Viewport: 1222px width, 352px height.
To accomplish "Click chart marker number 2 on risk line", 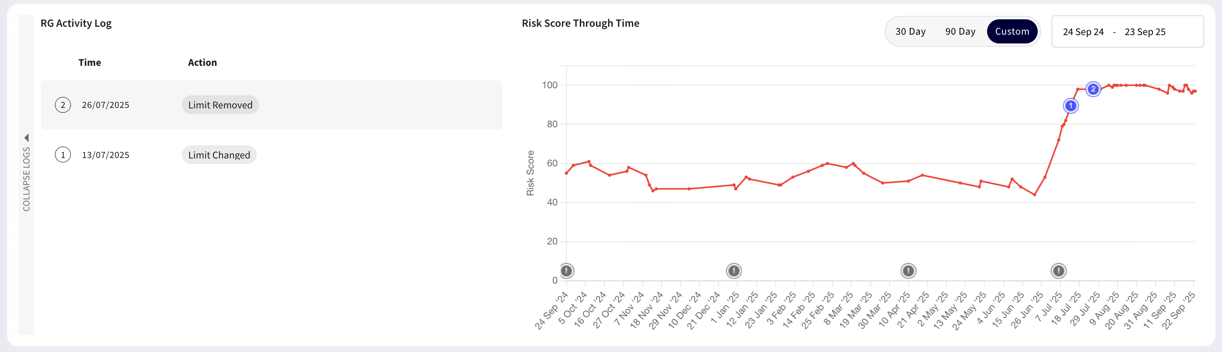I will click(1093, 89).
